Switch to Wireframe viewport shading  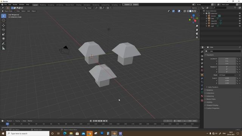tap(188, 11)
